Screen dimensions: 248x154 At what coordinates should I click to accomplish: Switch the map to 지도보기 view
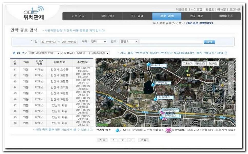point(188,64)
